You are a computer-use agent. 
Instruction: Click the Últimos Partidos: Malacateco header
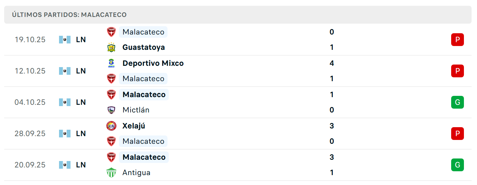[69, 15]
